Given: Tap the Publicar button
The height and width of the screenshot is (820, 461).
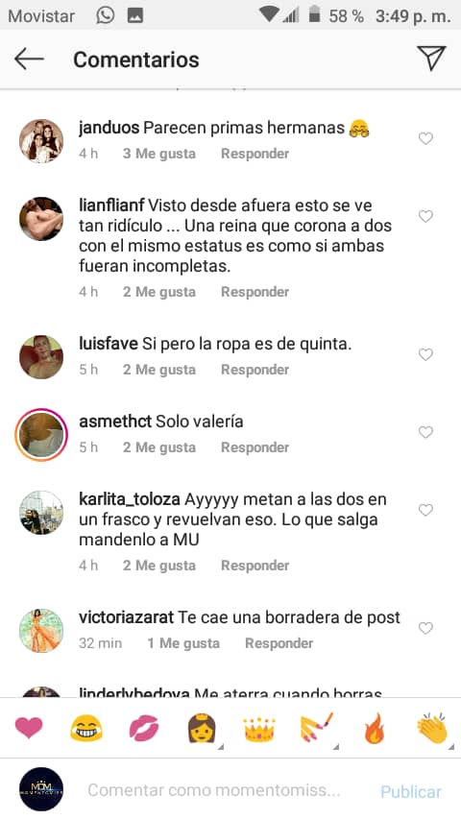Looking at the screenshot, I should point(411,792).
